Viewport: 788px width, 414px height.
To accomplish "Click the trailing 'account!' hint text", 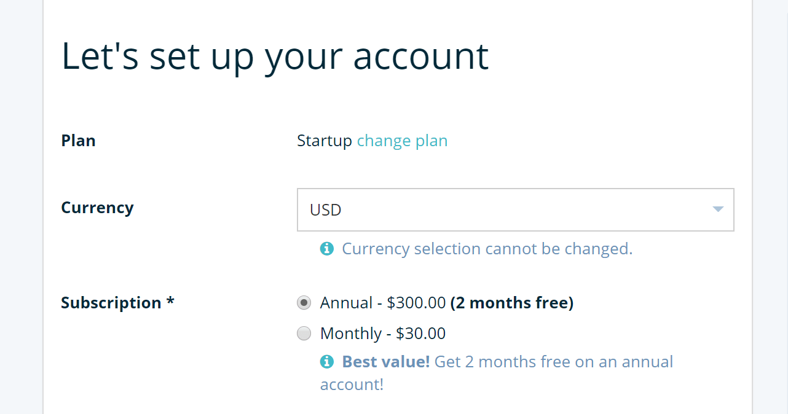I will point(352,385).
